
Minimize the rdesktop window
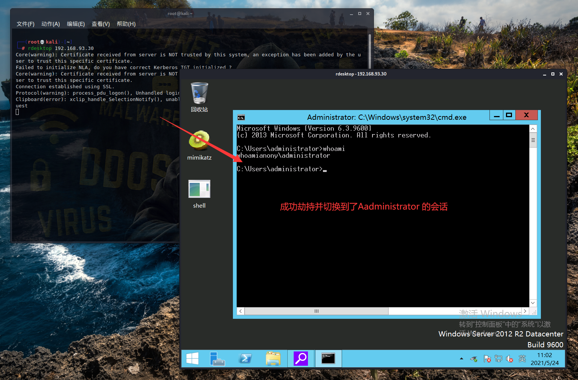point(545,74)
